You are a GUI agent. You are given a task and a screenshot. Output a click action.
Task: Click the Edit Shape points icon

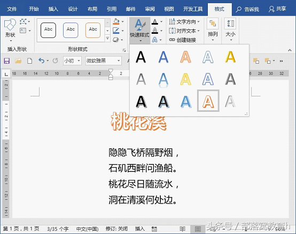point(23,22)
